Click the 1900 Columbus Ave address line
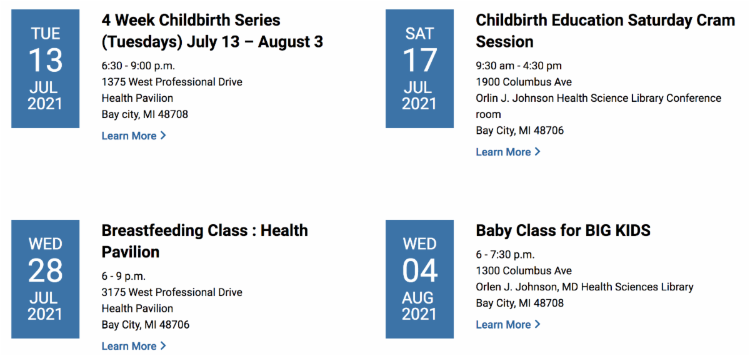750x356 pixels. pyautogui.click(x=524, y=82)
